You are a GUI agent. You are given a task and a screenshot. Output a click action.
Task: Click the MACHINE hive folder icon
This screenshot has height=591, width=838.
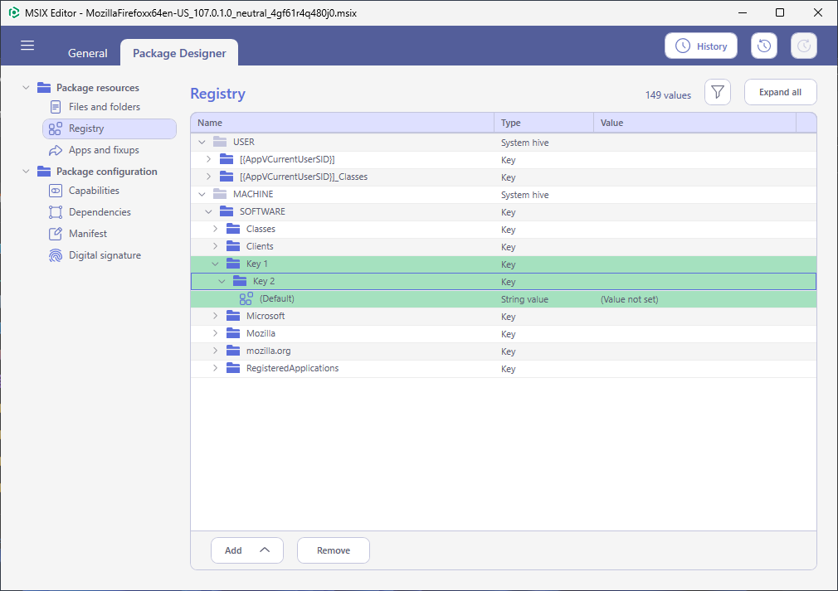220,194
